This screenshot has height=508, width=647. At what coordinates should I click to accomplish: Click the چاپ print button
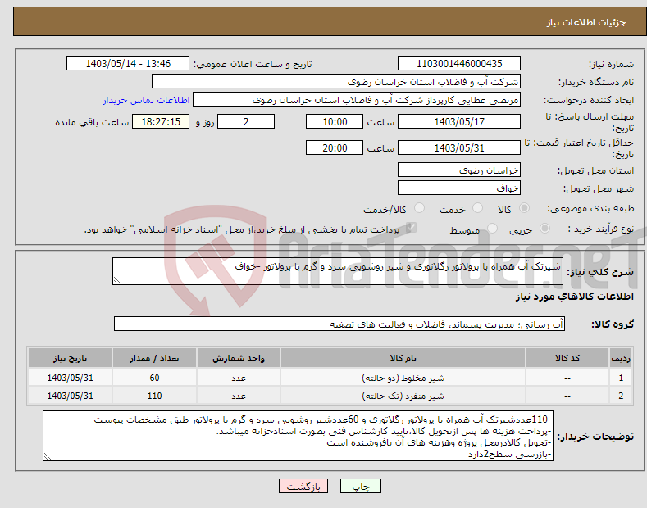(361, 487)
